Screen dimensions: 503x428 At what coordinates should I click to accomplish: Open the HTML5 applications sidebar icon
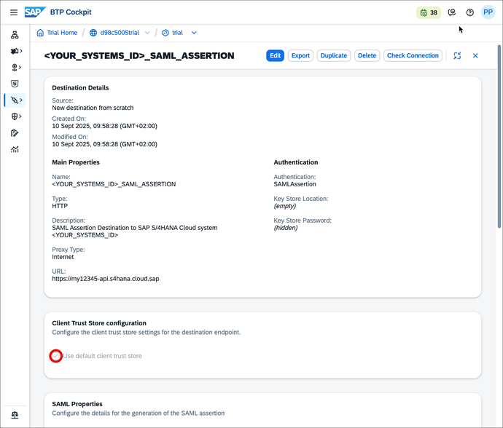coord(15,84)
